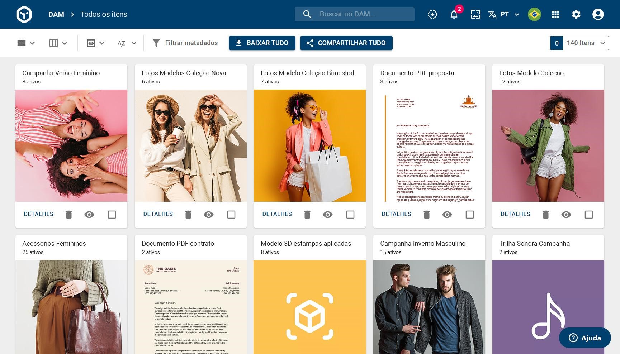
Task: Delete the Documento PDF proposta card
Action: point(427,215)
